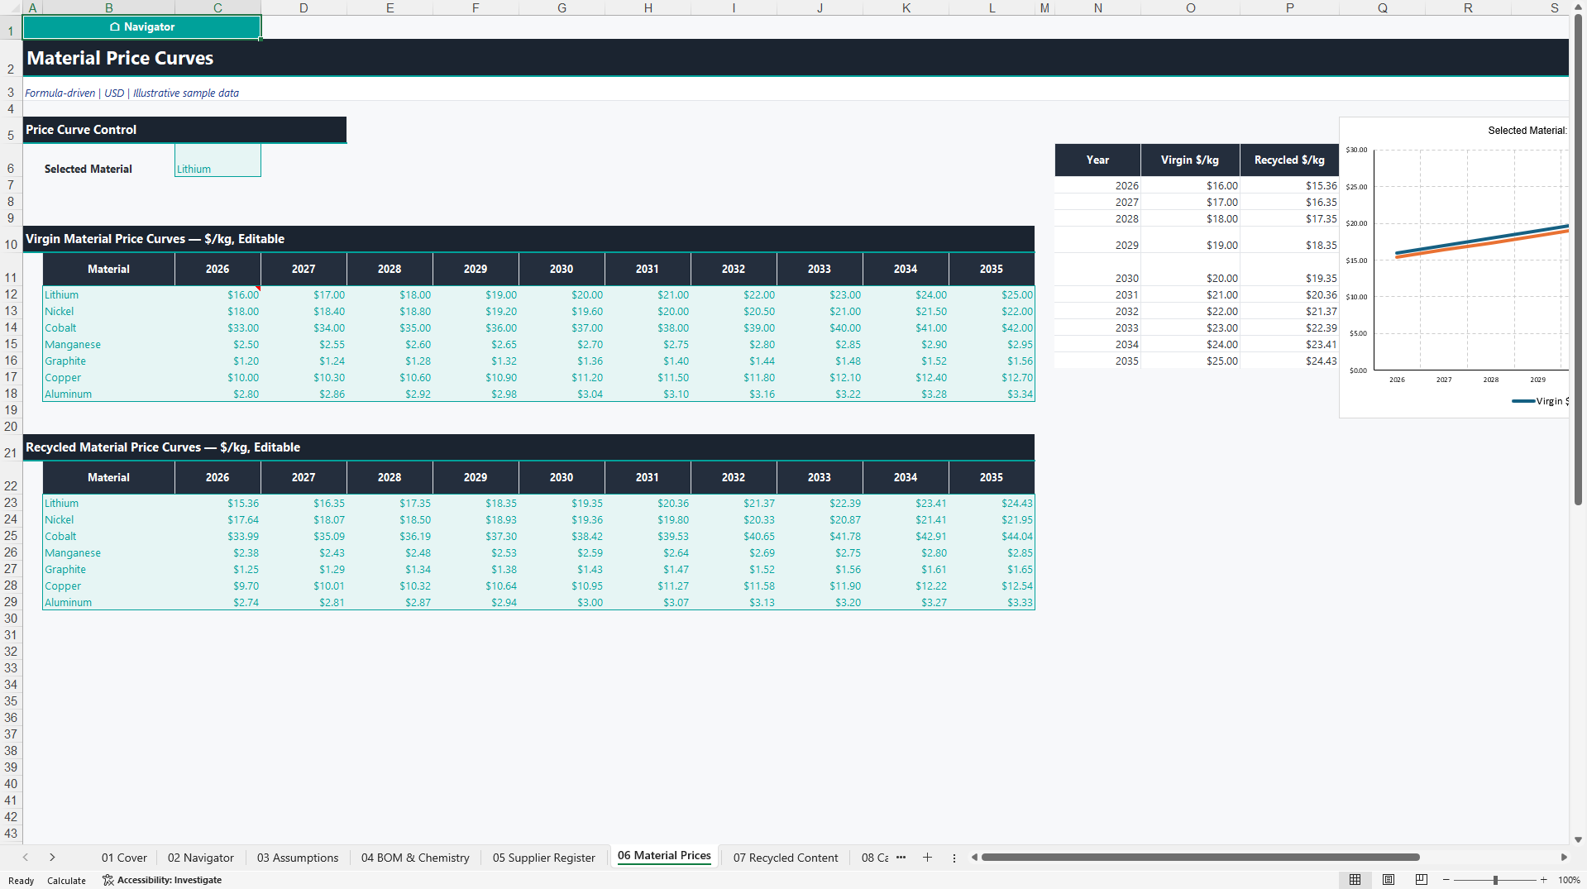This screenshot has height=889, width=1587.
Task: Click the Recycled $/kg column header
Action: (1289, 160)
